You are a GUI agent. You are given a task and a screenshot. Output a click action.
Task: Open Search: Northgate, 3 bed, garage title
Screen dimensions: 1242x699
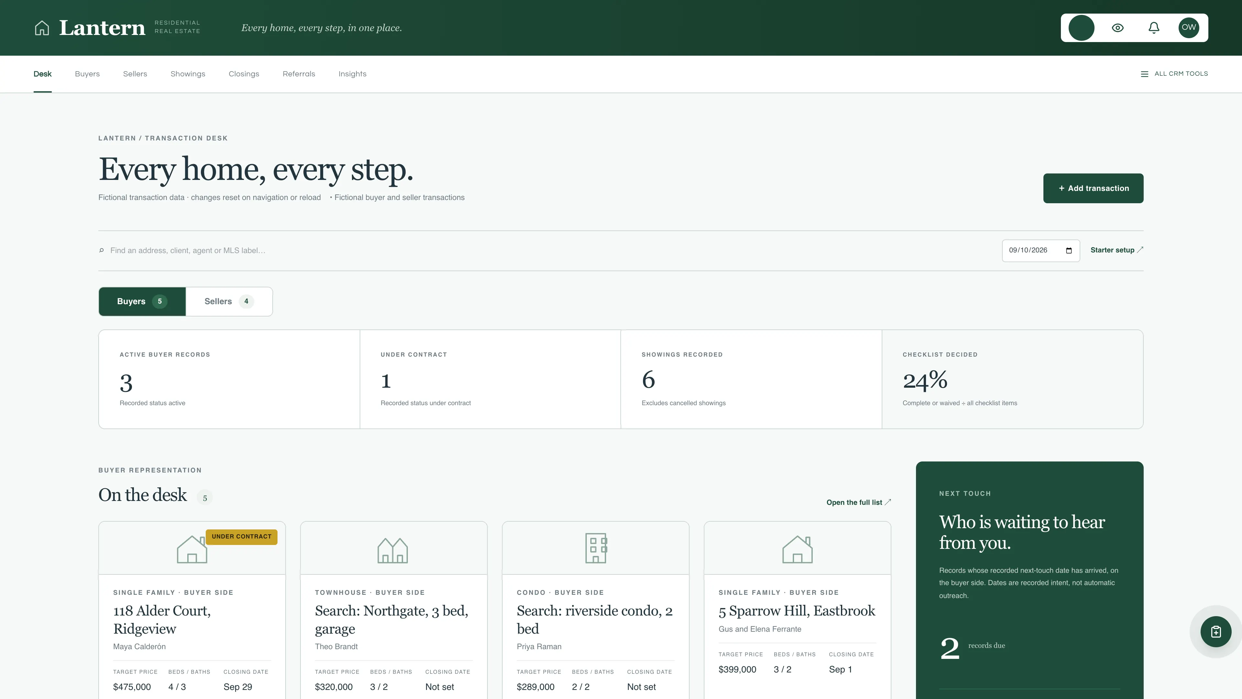391,620
